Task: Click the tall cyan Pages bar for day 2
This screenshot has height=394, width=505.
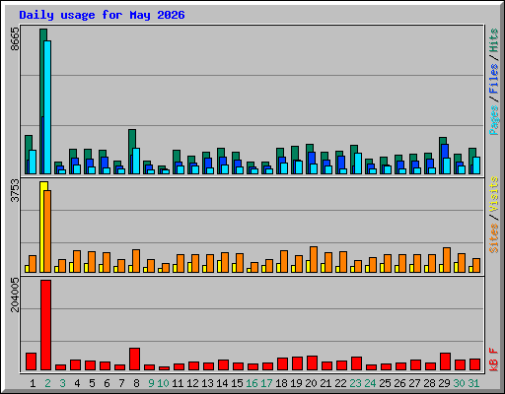Action: (x=47, y=107)
